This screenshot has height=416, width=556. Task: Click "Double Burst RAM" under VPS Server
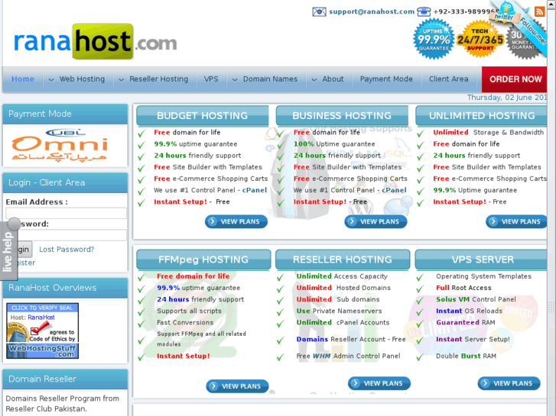coord(466,356)
